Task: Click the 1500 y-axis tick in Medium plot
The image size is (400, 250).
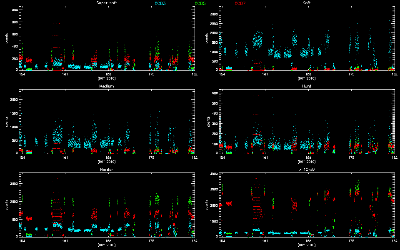Action: point(14,113)
